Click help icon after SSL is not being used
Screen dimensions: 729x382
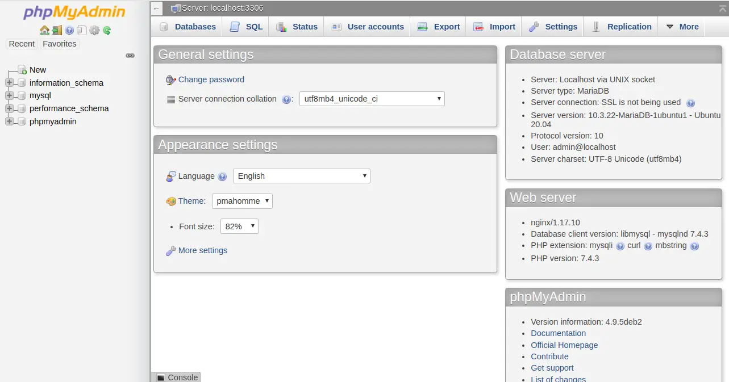691,103
